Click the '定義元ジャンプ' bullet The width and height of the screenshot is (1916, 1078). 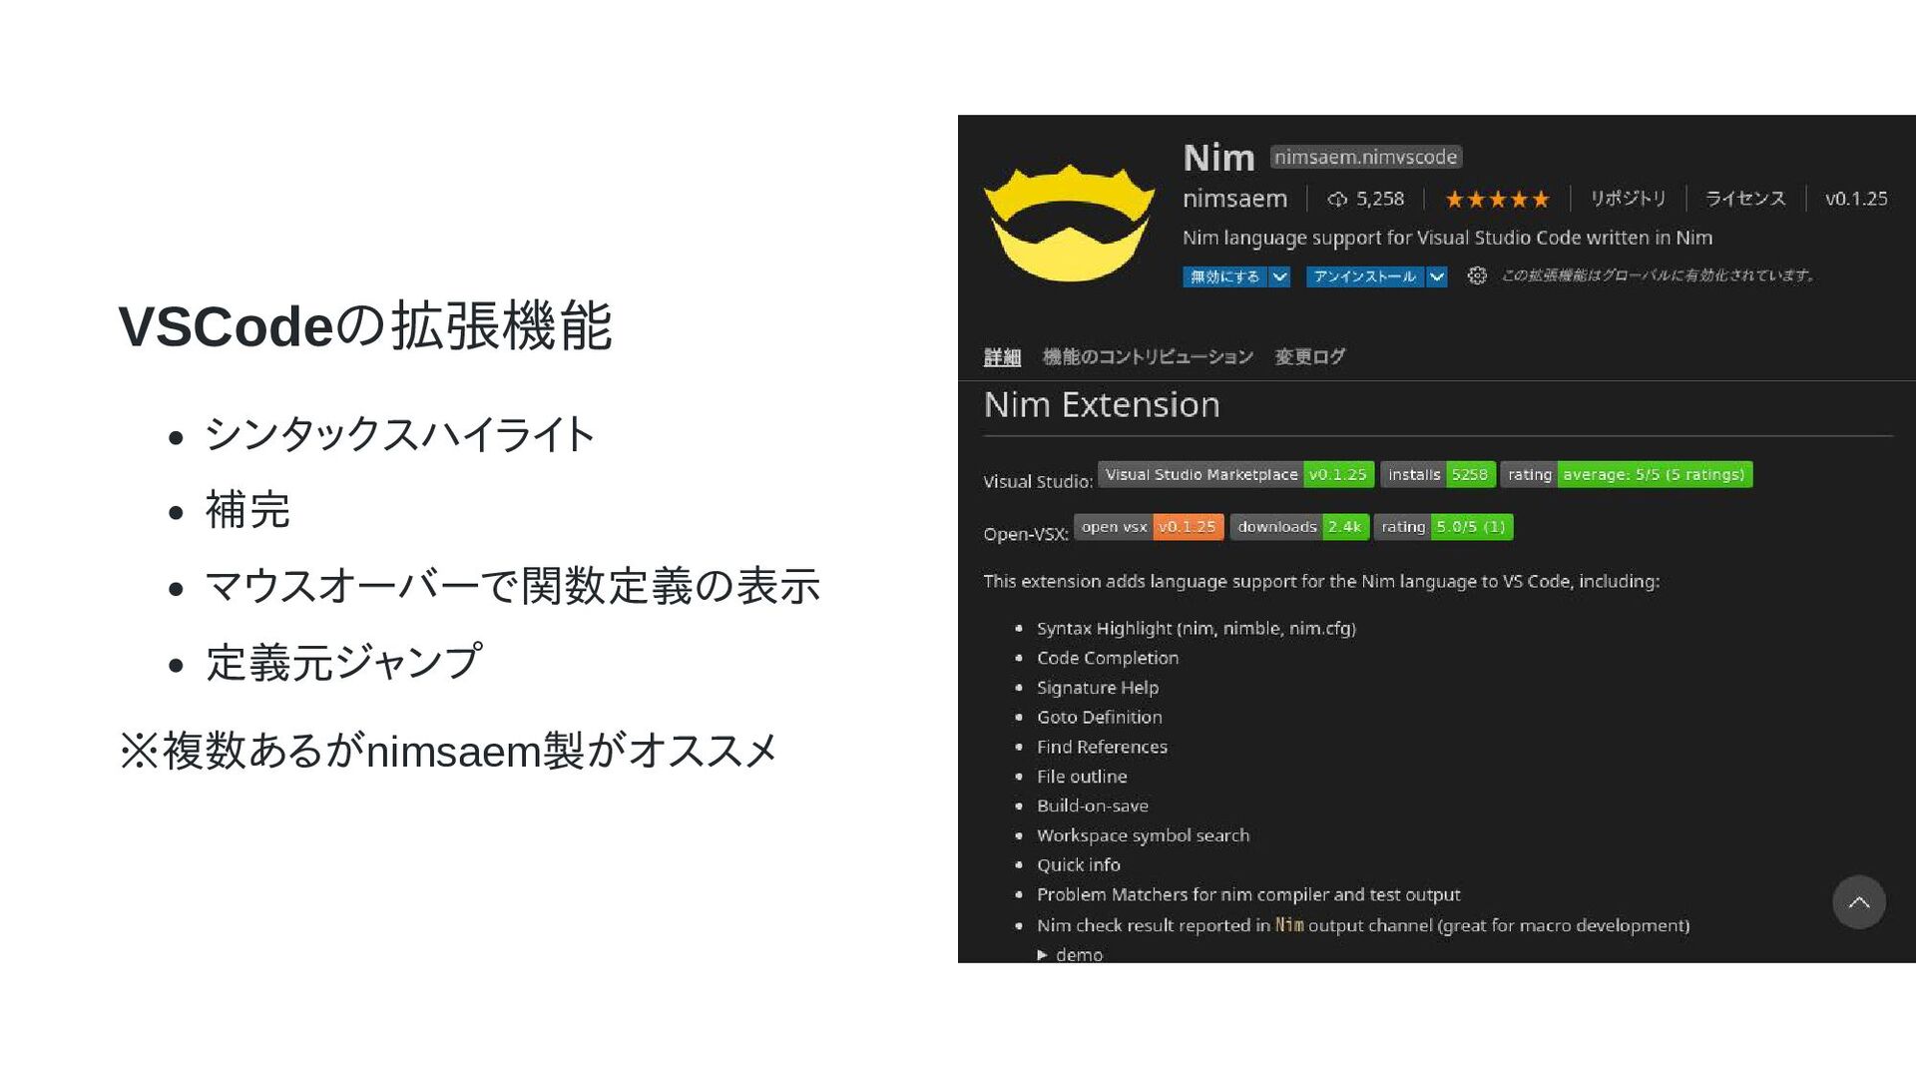click(344, 662)
